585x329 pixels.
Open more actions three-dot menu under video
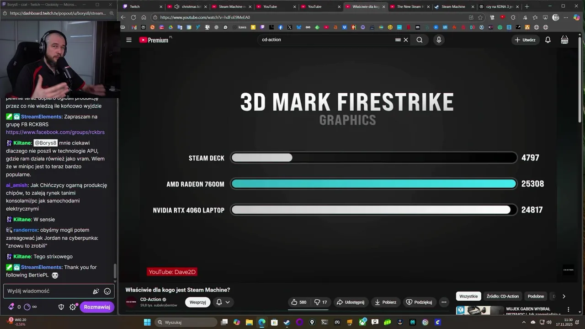coord(444,302)
